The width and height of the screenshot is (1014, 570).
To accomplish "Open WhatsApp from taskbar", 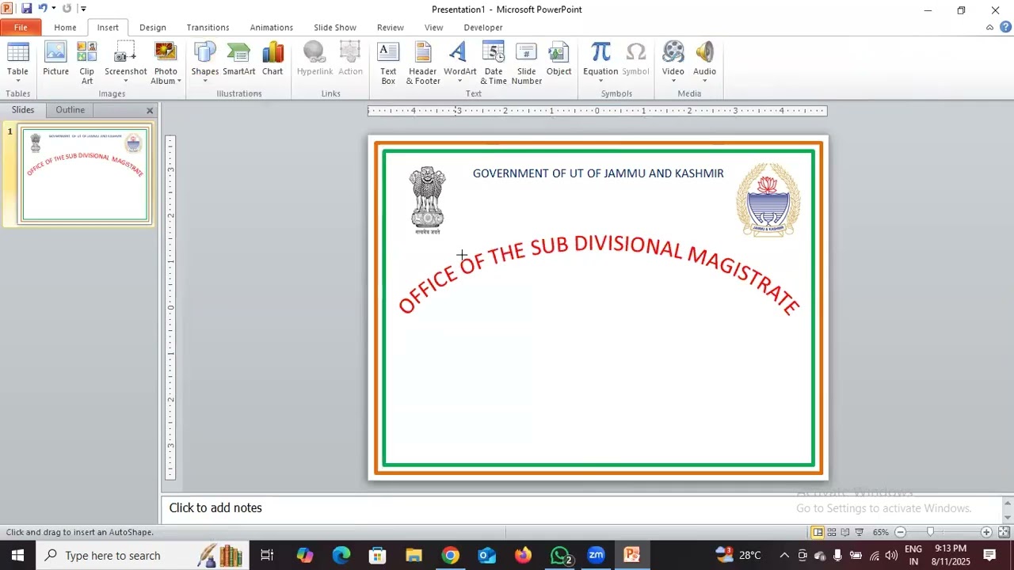I will pyautogui.click(x=560, y=555).
